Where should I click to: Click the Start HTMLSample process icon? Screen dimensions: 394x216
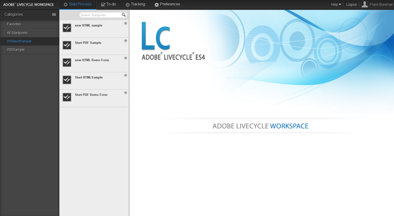pyautogui.click(x=67, y=80)
